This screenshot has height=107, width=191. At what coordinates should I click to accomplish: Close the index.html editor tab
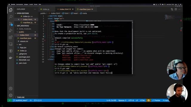(73, 9)
